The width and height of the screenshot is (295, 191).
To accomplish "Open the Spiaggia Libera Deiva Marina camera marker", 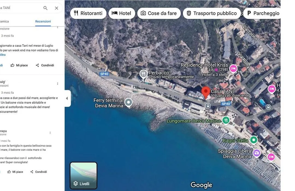I will point(256,153).
